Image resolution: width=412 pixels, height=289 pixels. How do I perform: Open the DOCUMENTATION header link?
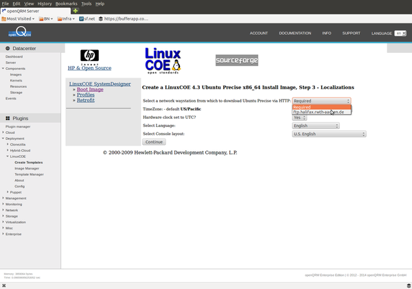295,33
